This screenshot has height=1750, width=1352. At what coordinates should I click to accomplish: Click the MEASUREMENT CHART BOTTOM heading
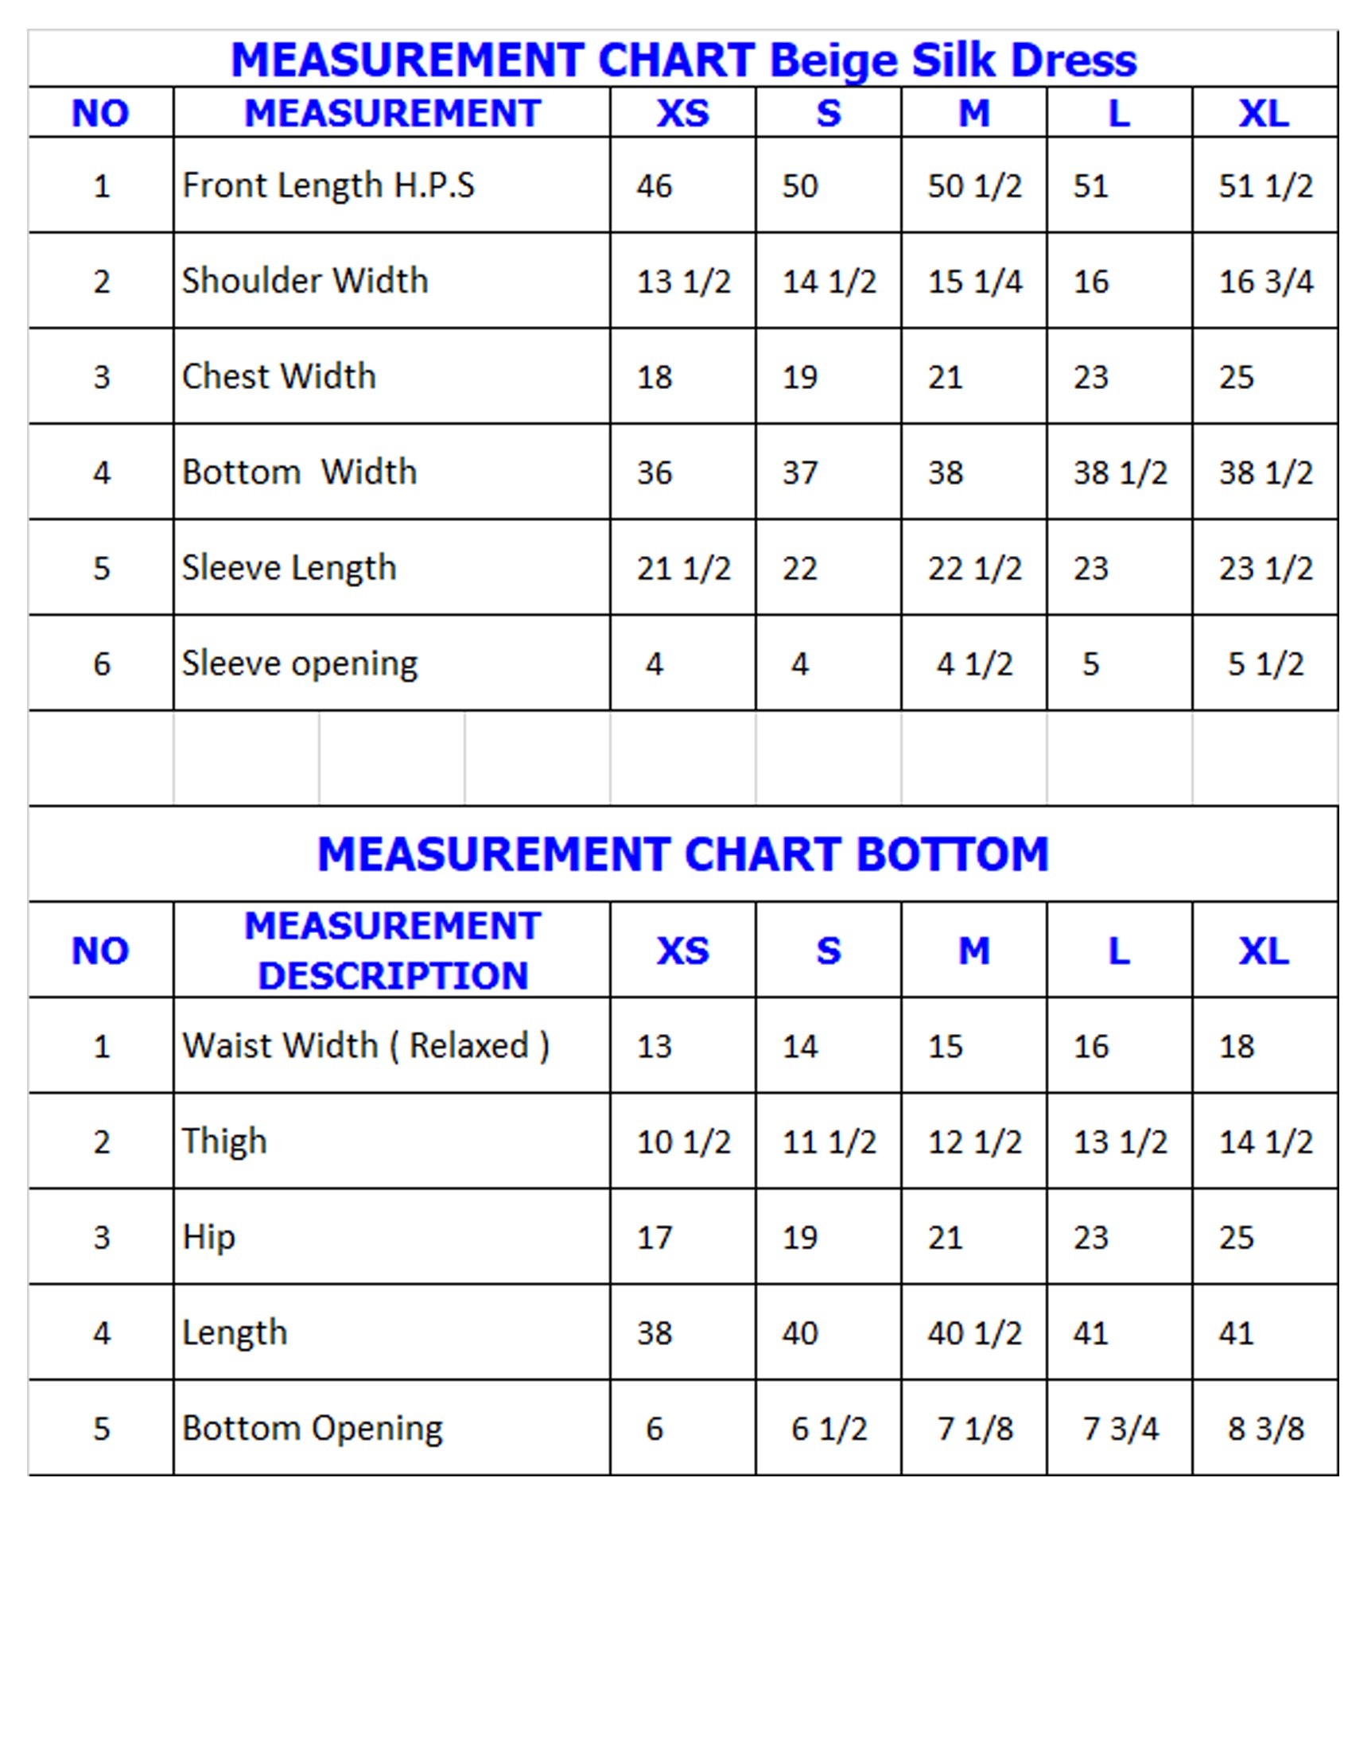683,854
